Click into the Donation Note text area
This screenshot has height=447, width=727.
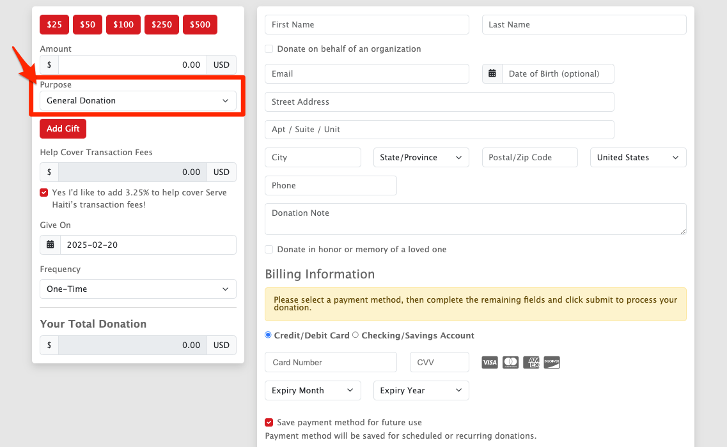(x=475, y=219)
